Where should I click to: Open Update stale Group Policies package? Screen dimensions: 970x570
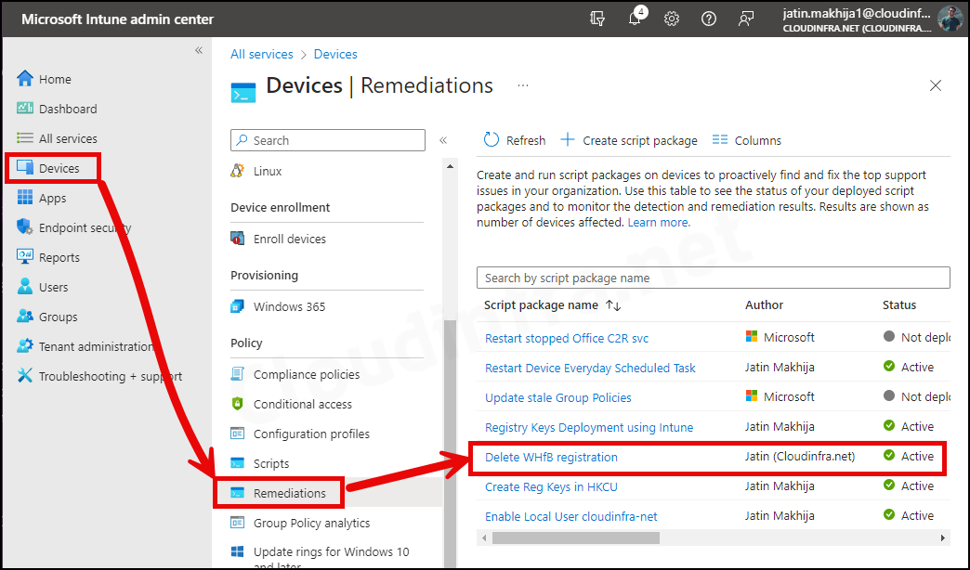click(x=558, y=397)
